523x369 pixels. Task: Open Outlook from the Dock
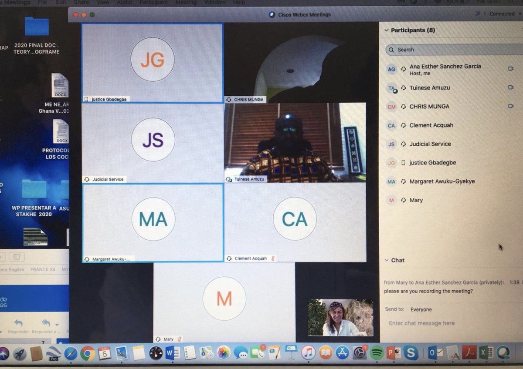435,352
